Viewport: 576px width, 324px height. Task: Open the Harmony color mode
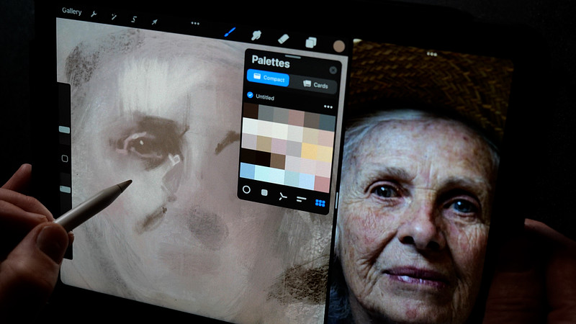(x=282, y=196)
